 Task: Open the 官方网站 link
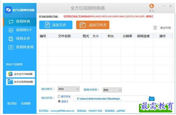pos(12,103)
